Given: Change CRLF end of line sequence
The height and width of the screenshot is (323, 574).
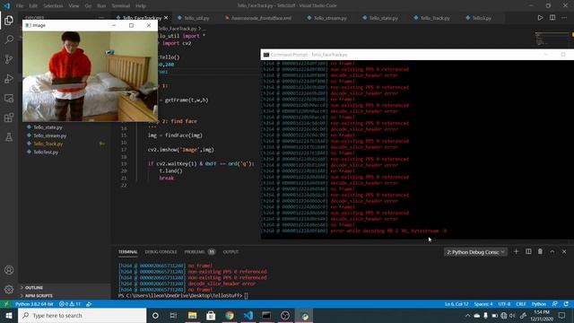Looking at the screenshot, I should click(521, 304).
